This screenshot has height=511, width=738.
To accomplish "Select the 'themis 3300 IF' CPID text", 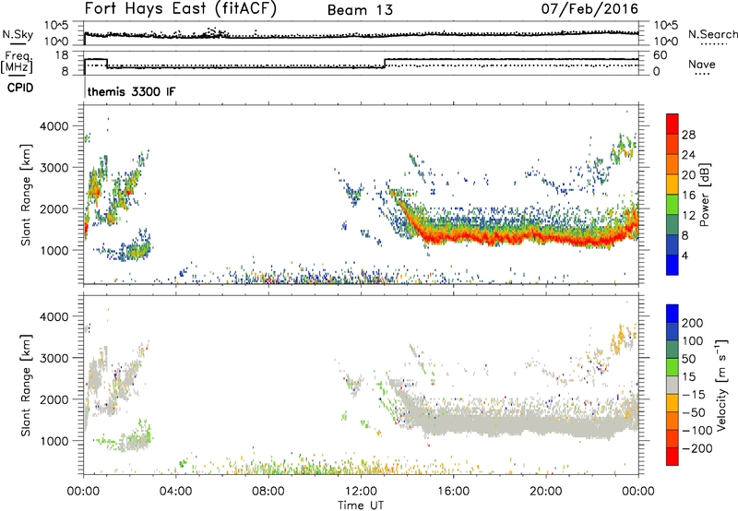I will click(131, 91).
